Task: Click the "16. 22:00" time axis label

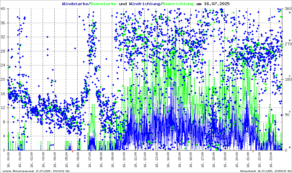Action: click(259, 160)
